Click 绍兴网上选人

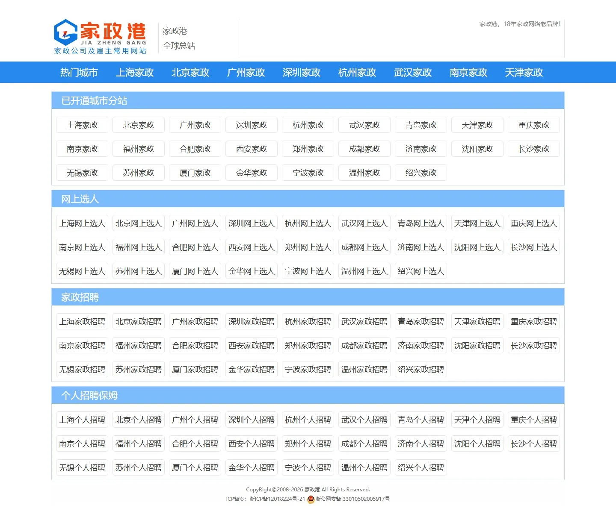point(421,271)
